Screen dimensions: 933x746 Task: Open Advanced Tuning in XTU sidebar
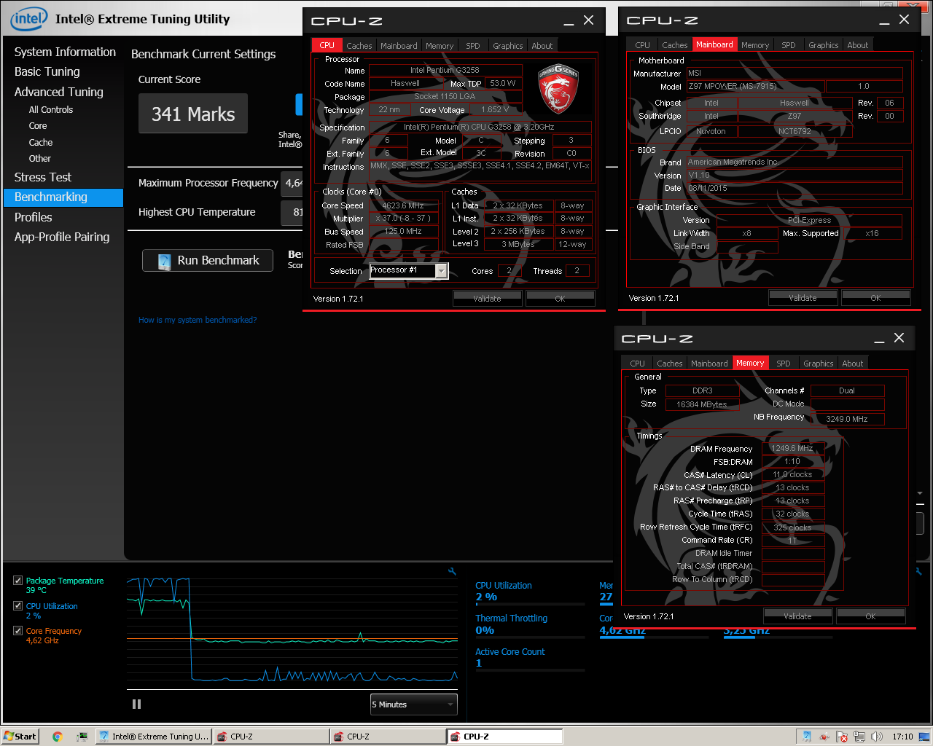59,92
